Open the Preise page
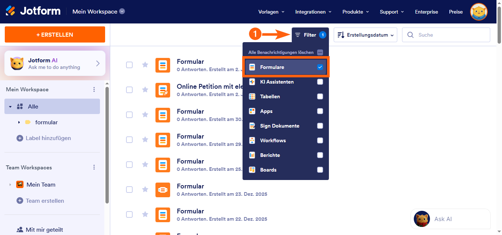This screenshot has height=235, width=502. click(x=456, y=12)
